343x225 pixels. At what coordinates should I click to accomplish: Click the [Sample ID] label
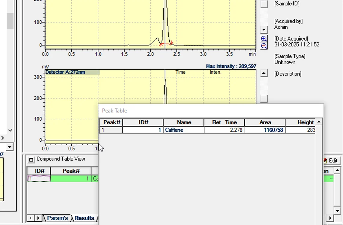(287, 4)
